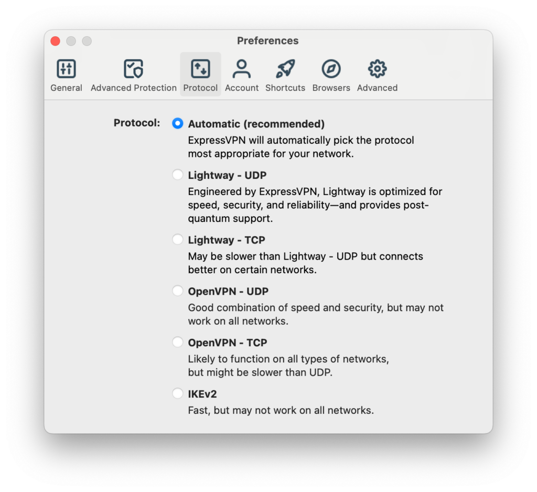Open the Account person icon

coord(241,69)
